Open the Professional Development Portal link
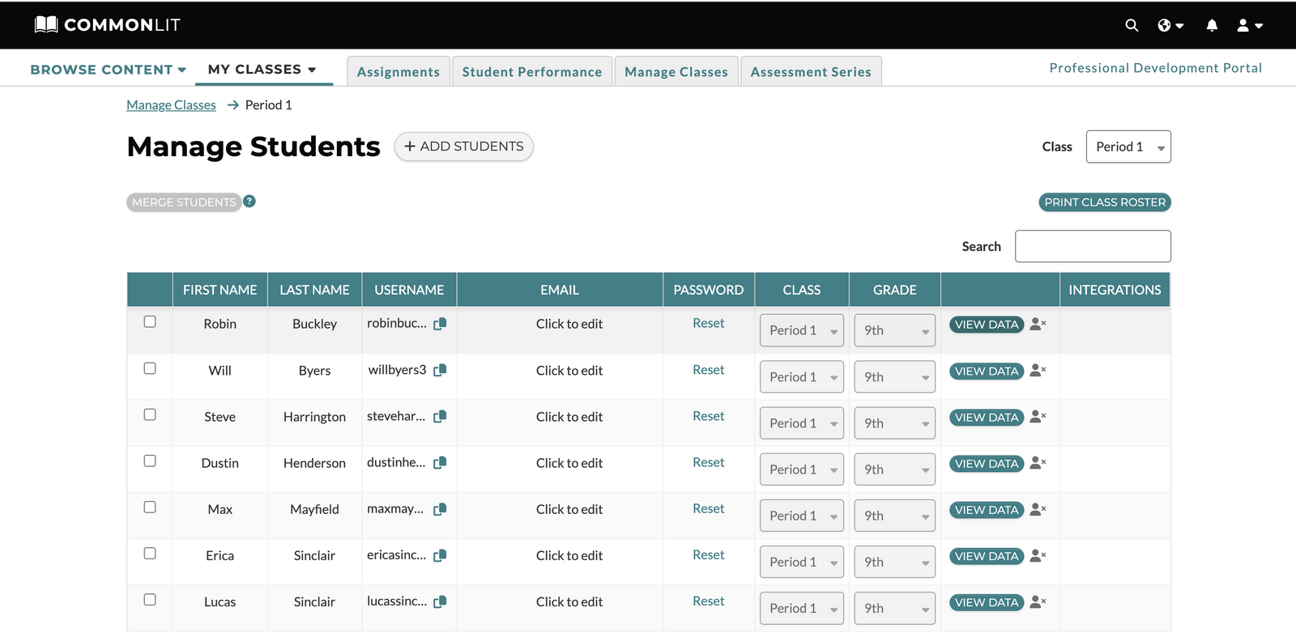Viewport: 1296px width, 633px height. coord(1156,68)
